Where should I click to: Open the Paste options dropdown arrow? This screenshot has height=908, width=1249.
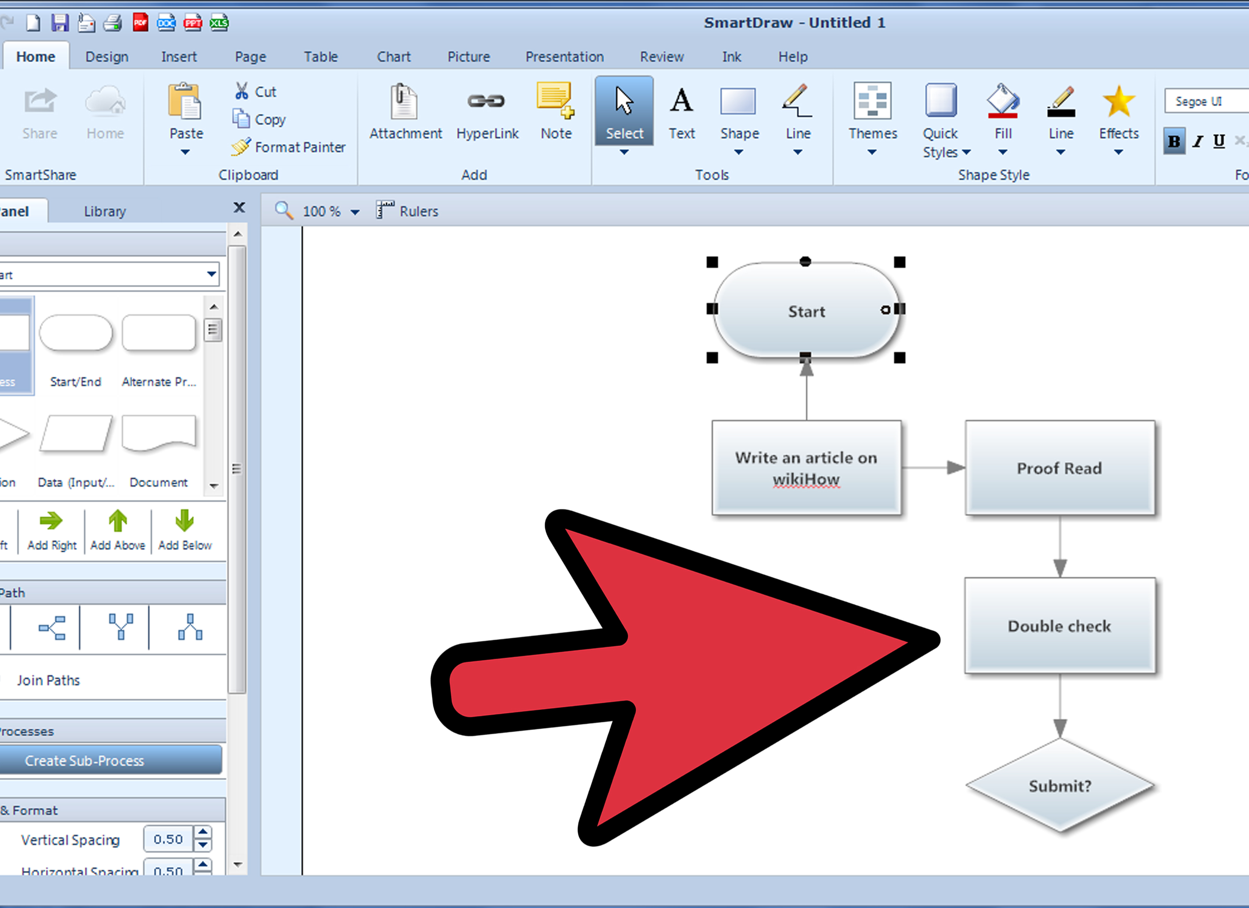(x=185, y=152)
